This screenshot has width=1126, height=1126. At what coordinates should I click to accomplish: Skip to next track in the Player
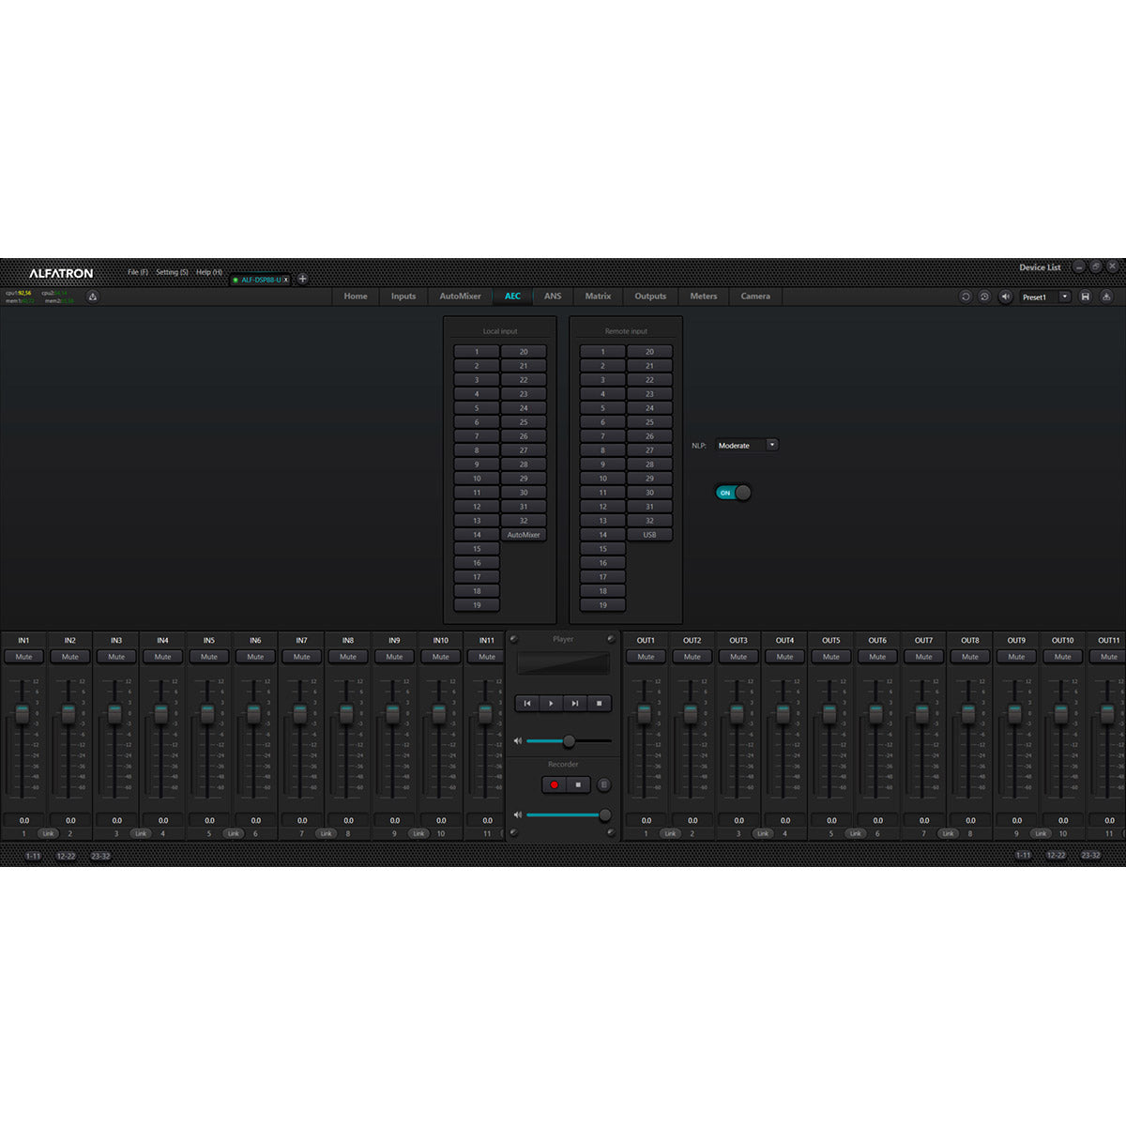coord(575,704)
